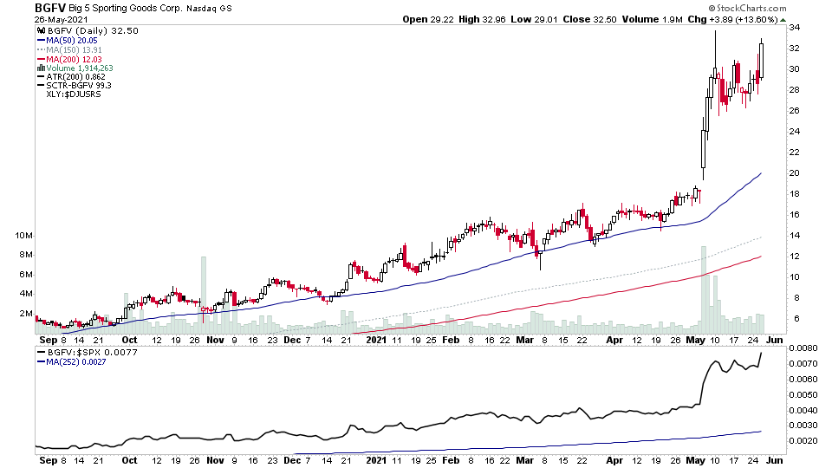The image size is (832, 468).
Task: Click the MA(252) 0.0027 legend entry
Action: pos(76,362)
